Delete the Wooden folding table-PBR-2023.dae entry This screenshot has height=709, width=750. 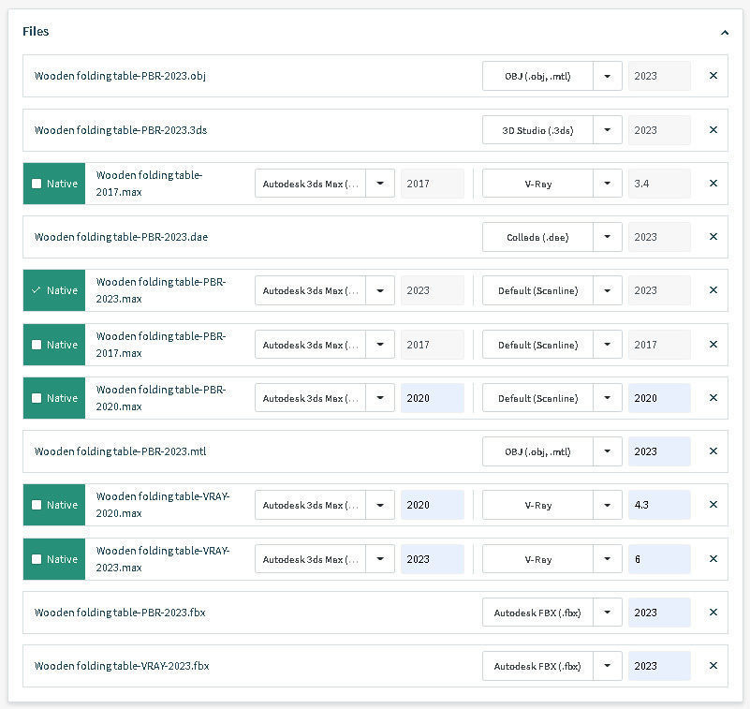[713, 237]
